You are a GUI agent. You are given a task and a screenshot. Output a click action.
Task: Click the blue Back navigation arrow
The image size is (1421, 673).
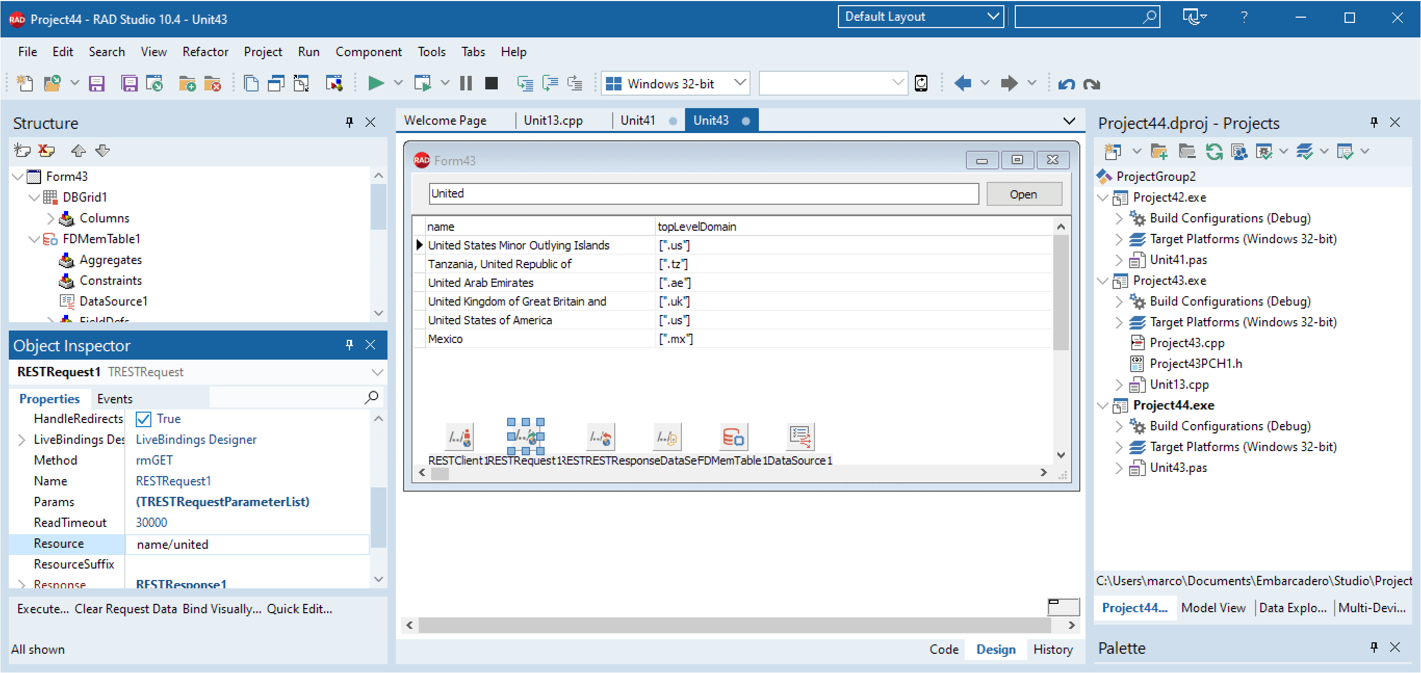coord(963,84)
